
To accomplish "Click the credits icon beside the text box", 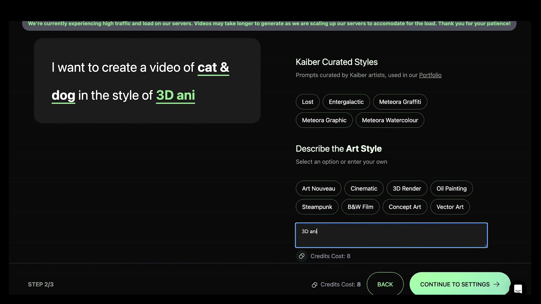I will pyautogui.click(x=301, y=256).
